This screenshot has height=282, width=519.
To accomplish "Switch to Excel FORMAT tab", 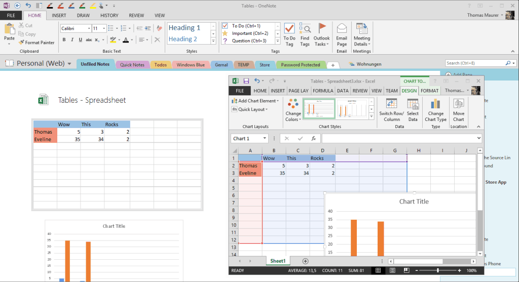I will [x=429, y=91].
